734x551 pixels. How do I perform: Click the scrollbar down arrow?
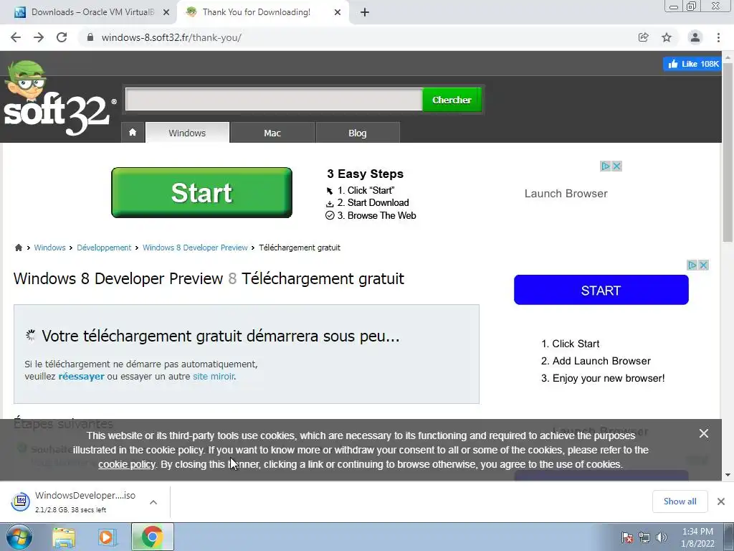coord(728,475)
